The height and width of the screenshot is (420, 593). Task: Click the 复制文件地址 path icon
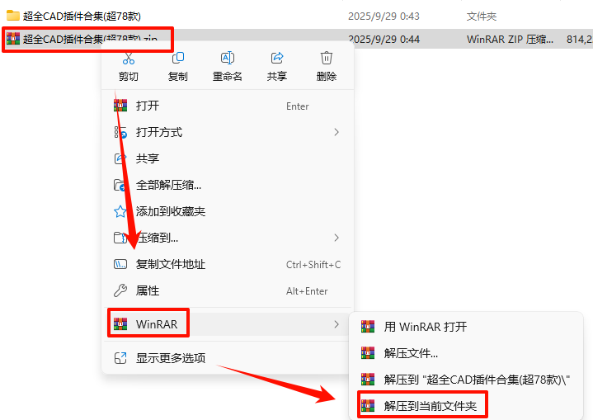tap(120, 264)
